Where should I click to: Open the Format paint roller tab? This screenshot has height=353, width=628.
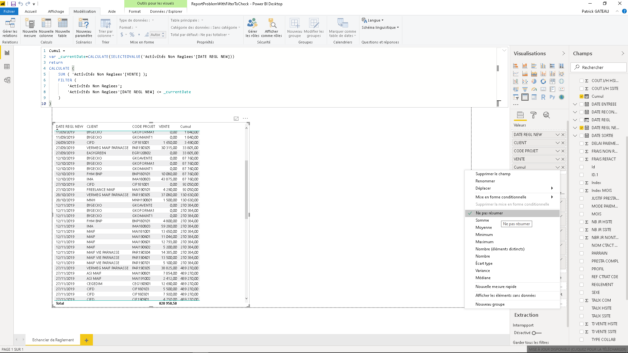(x=533, y=115)
